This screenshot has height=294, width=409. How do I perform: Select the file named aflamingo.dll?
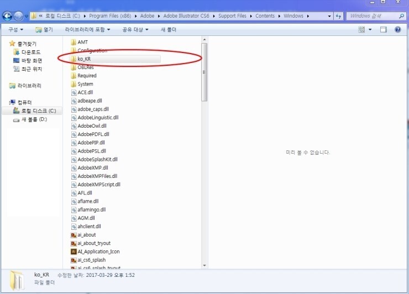tap(92, 210)
